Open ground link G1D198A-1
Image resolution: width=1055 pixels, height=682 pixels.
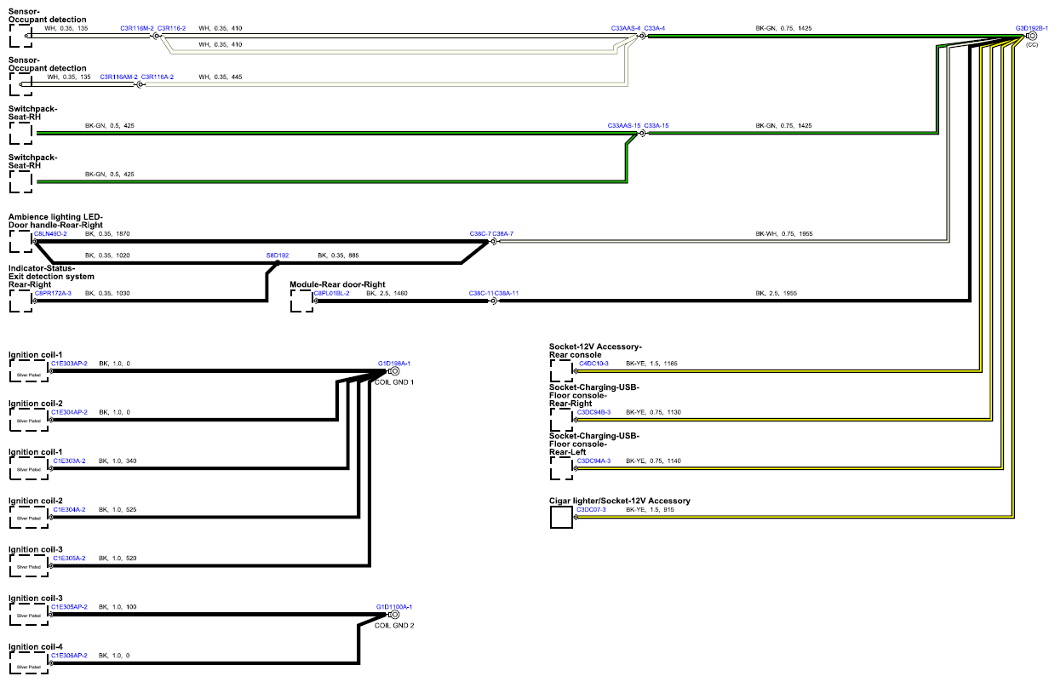click(394, 364)
